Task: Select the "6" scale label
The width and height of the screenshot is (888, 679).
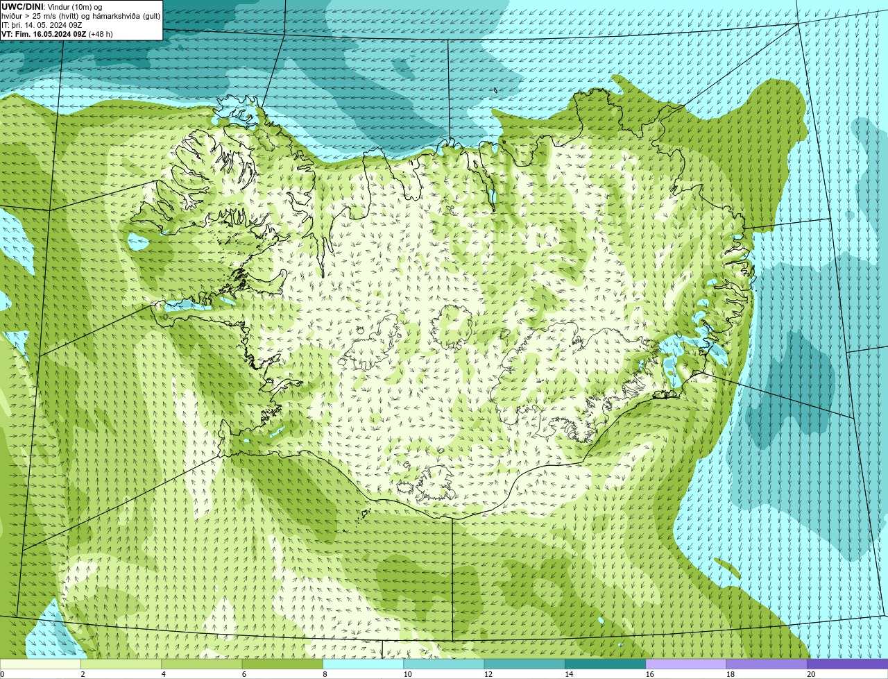Action: 244,674
